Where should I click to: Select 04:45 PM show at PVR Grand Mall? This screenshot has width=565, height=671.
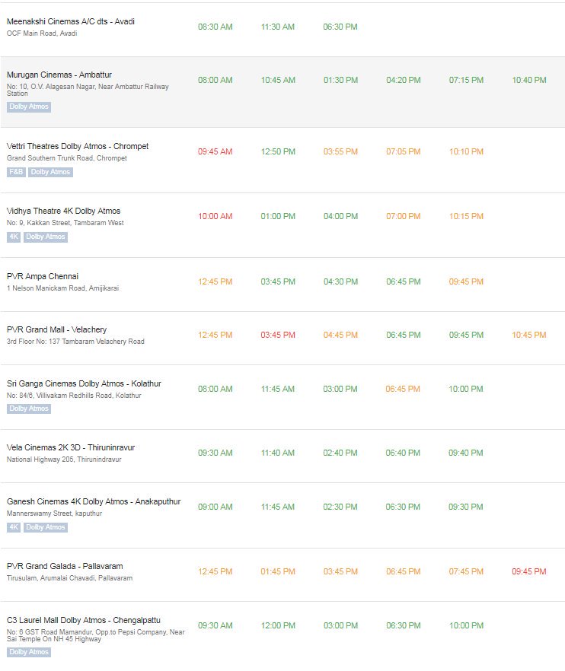pyautogui.click(x=340, y=335)
